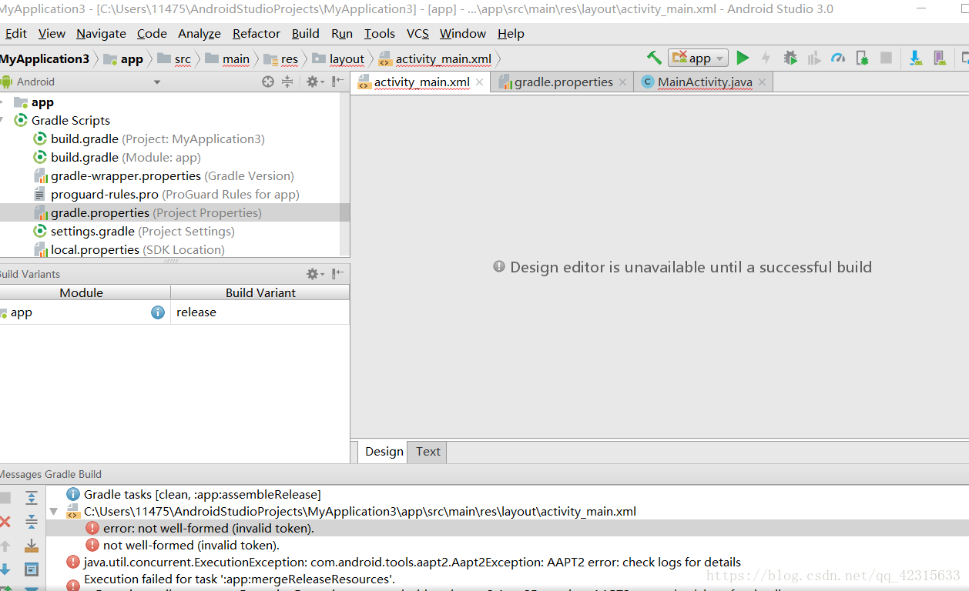Click the app module info icon

click(158, 312)
